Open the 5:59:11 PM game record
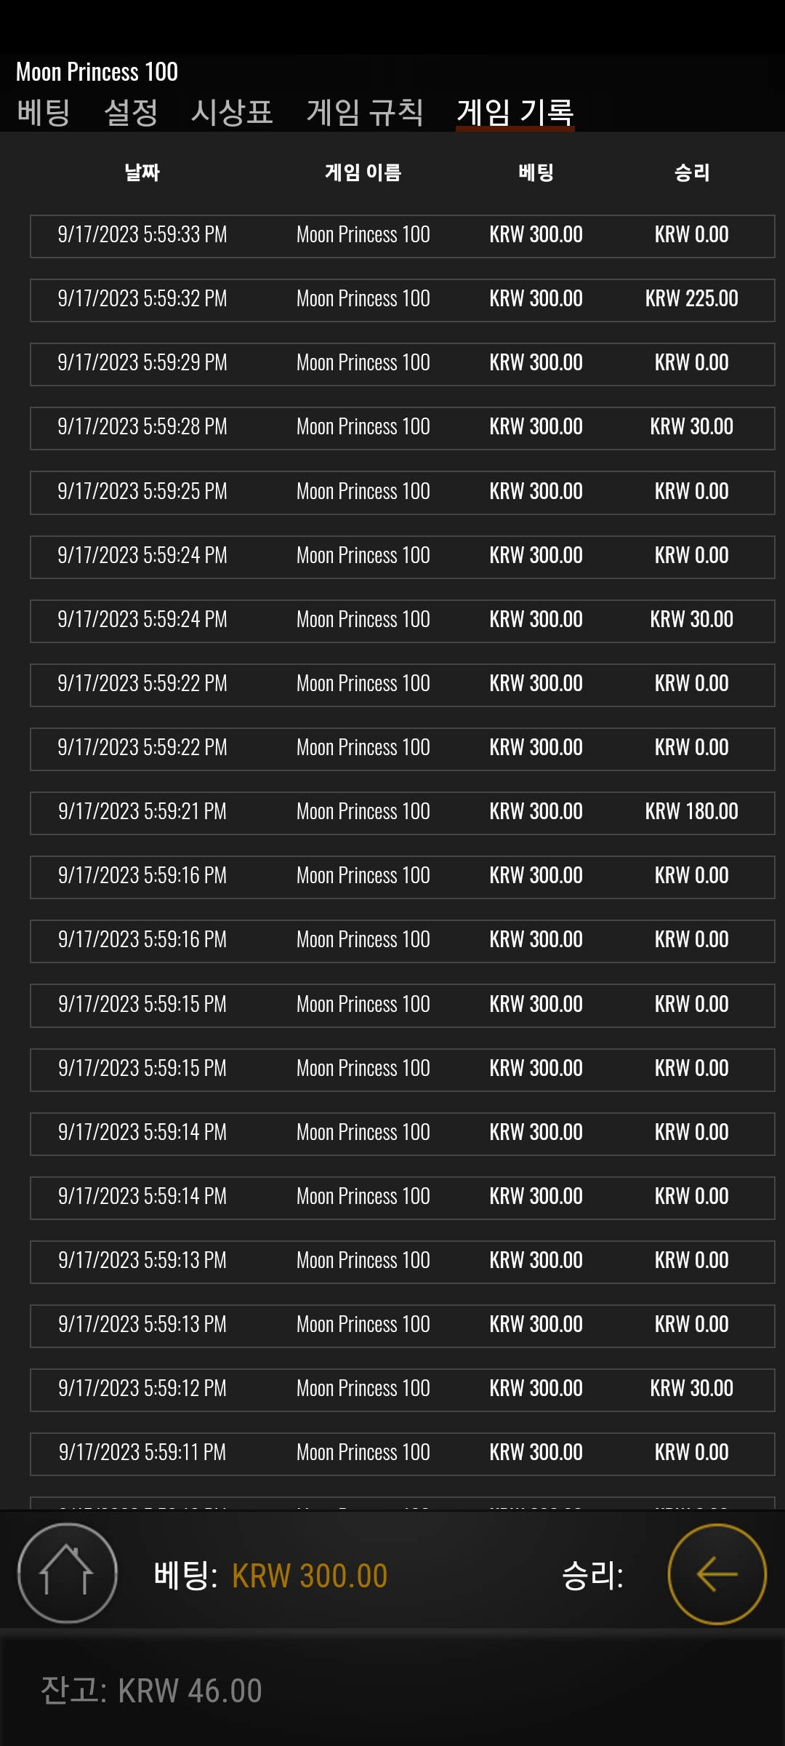This screenshot has height=1746, width=785. [402, 1454]
